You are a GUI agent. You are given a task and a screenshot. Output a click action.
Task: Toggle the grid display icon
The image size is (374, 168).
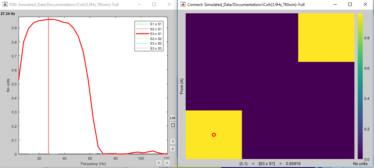point(173,125)
